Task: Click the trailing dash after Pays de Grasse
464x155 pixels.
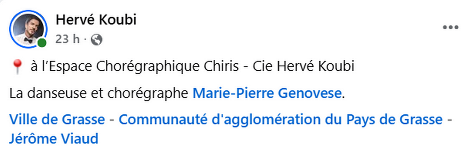Action: point(449,120)
